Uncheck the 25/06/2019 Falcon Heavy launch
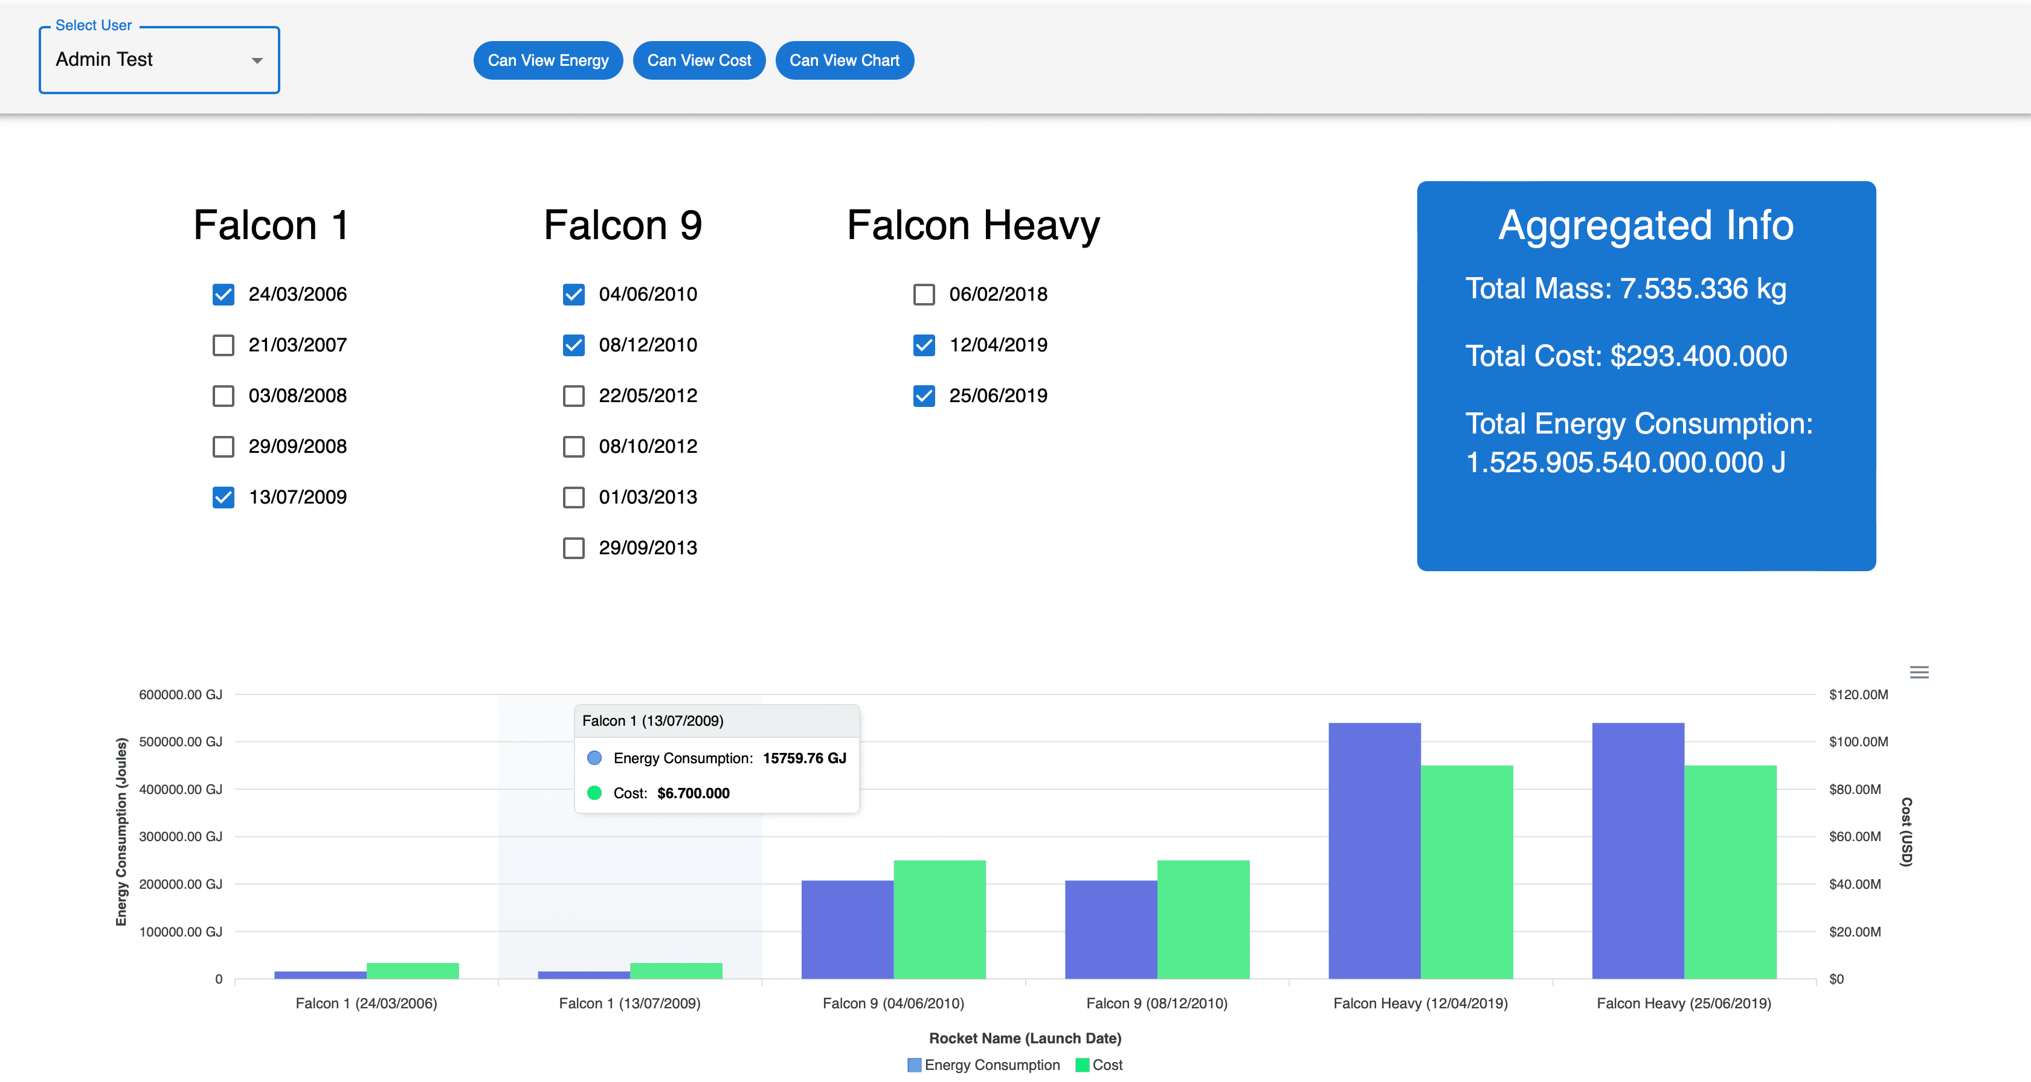 point(923,395)
